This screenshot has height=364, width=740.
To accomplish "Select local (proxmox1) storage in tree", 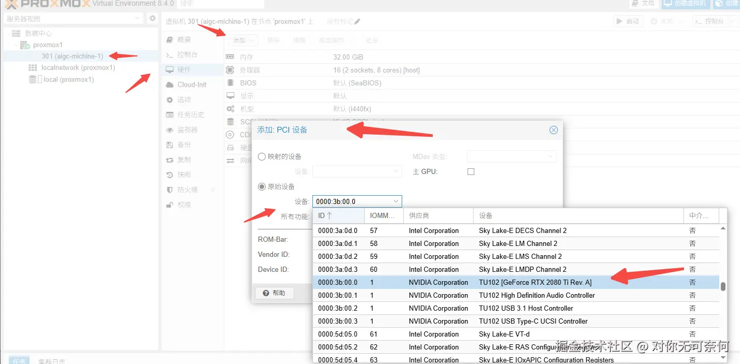I will (69, 79).
